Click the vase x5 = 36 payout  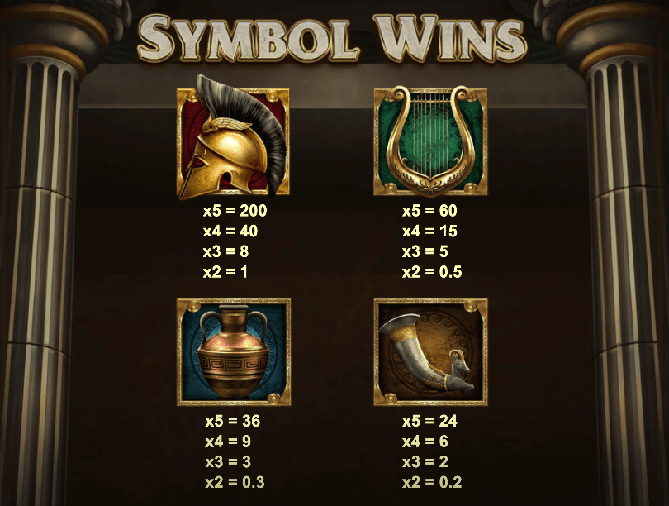click(x=233, y=421)
